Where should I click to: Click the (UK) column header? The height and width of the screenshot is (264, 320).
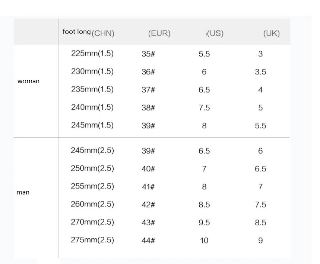[x=271, y=33]
